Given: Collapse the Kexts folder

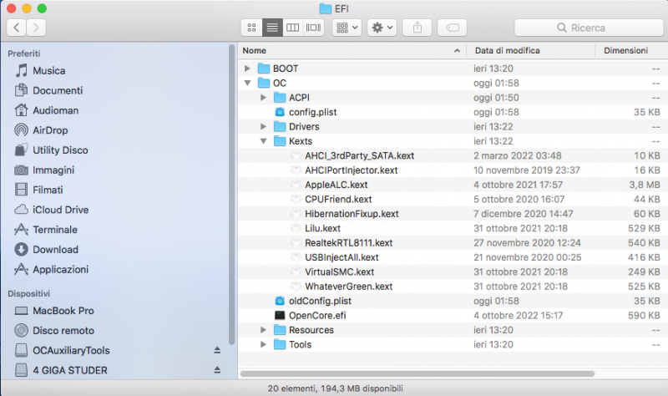Looking at the screenshot, I should [263, 141].
